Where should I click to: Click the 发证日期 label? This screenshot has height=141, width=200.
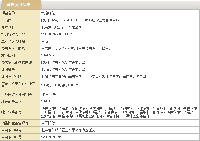(x=8, y=55)
